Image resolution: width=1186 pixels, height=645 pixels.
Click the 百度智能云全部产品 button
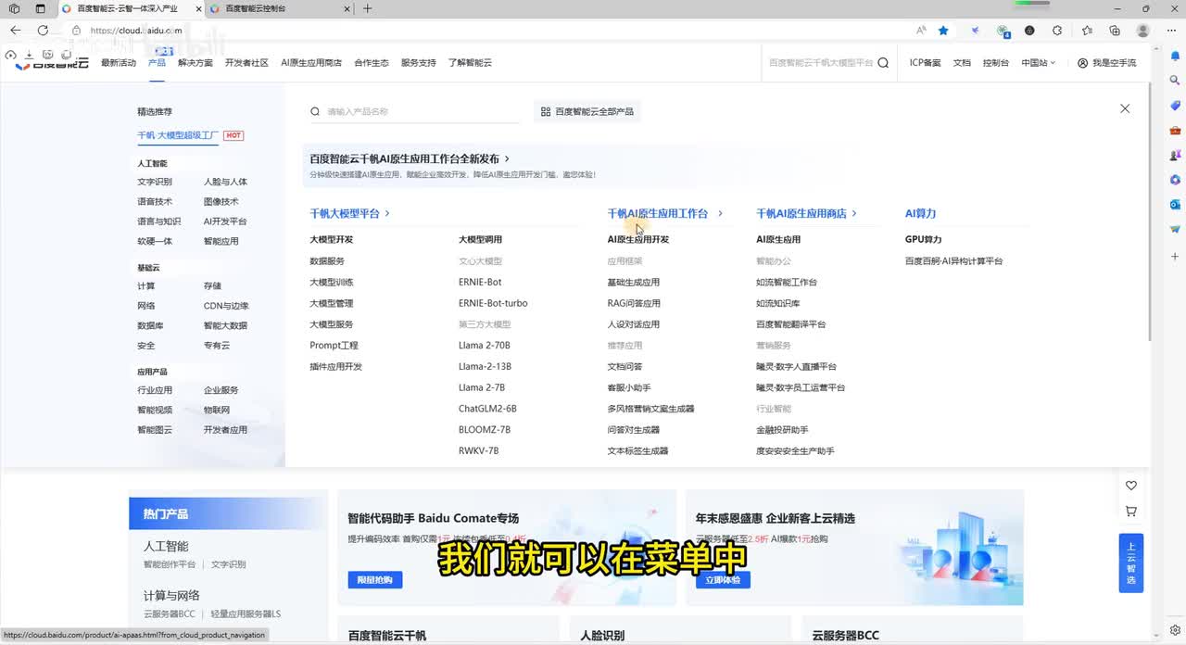[x=587, y=111]
